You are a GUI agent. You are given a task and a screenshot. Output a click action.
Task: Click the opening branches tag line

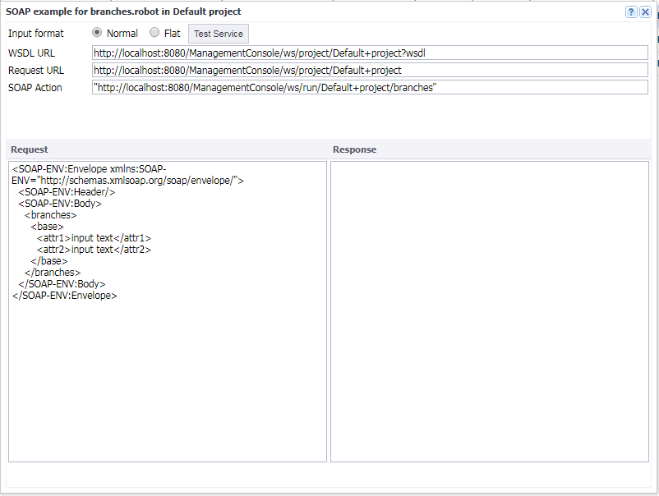[x=50, y=215]
